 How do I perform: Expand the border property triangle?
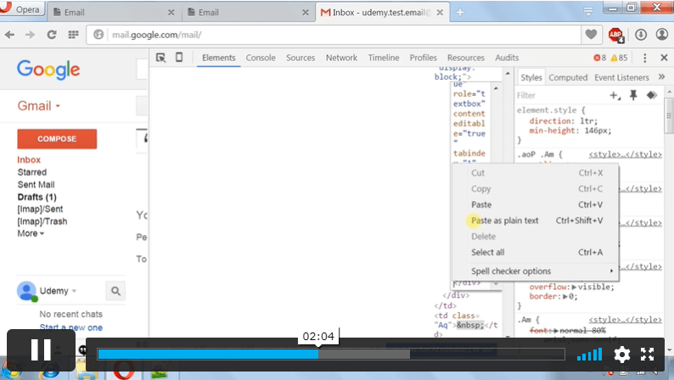click(564, 297)
